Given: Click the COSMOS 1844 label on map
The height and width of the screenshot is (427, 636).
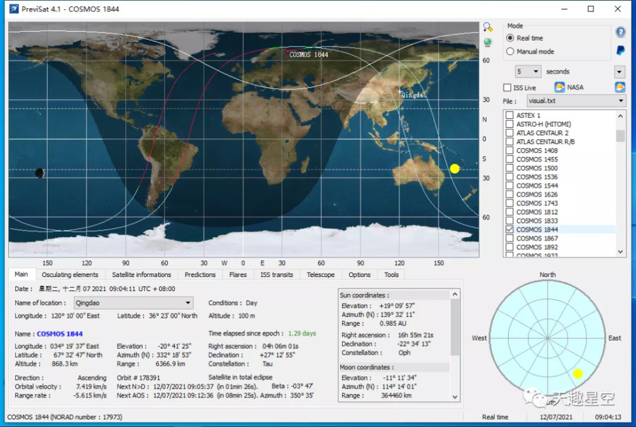Looking at the screenshot, I should pyautogui.click(x=308, y=55).
